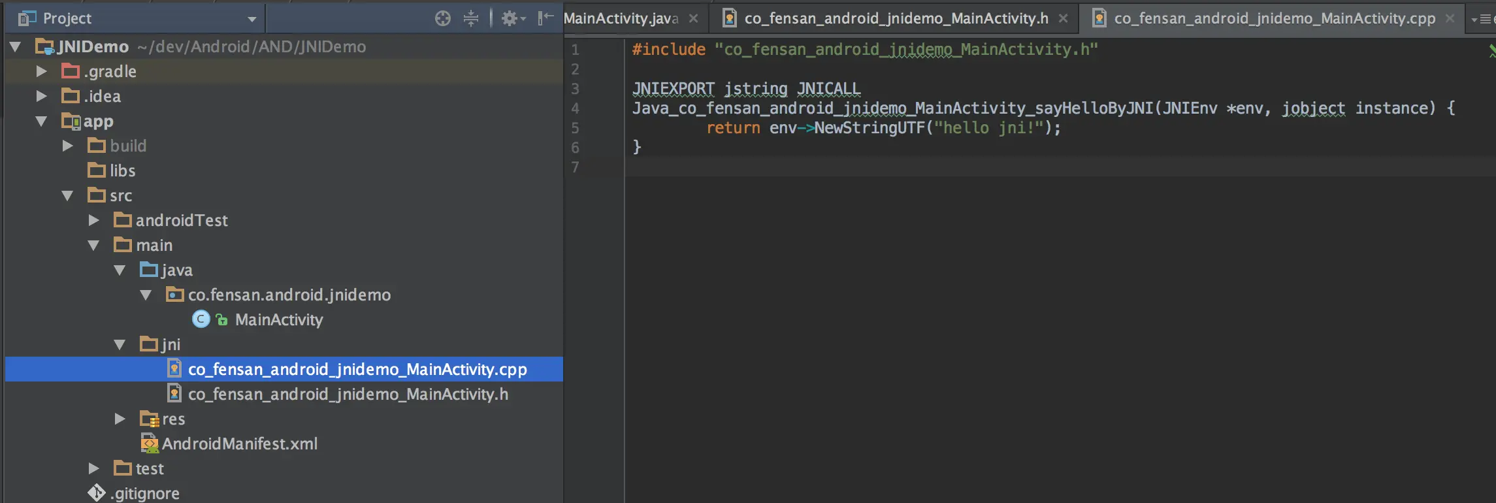Click the Project panel title

[67, 18]
